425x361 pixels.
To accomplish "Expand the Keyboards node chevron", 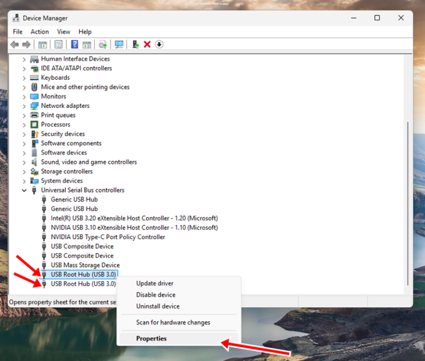I will 24,78.
